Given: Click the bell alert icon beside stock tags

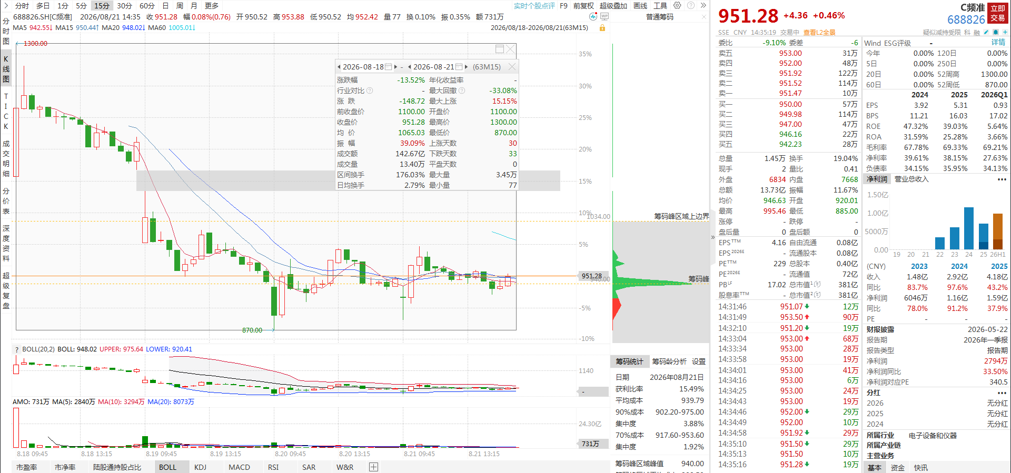Looking at the screenshot, I should (x=995, y=32).
